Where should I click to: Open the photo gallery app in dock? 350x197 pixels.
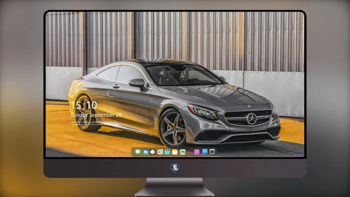coord(182,152)
